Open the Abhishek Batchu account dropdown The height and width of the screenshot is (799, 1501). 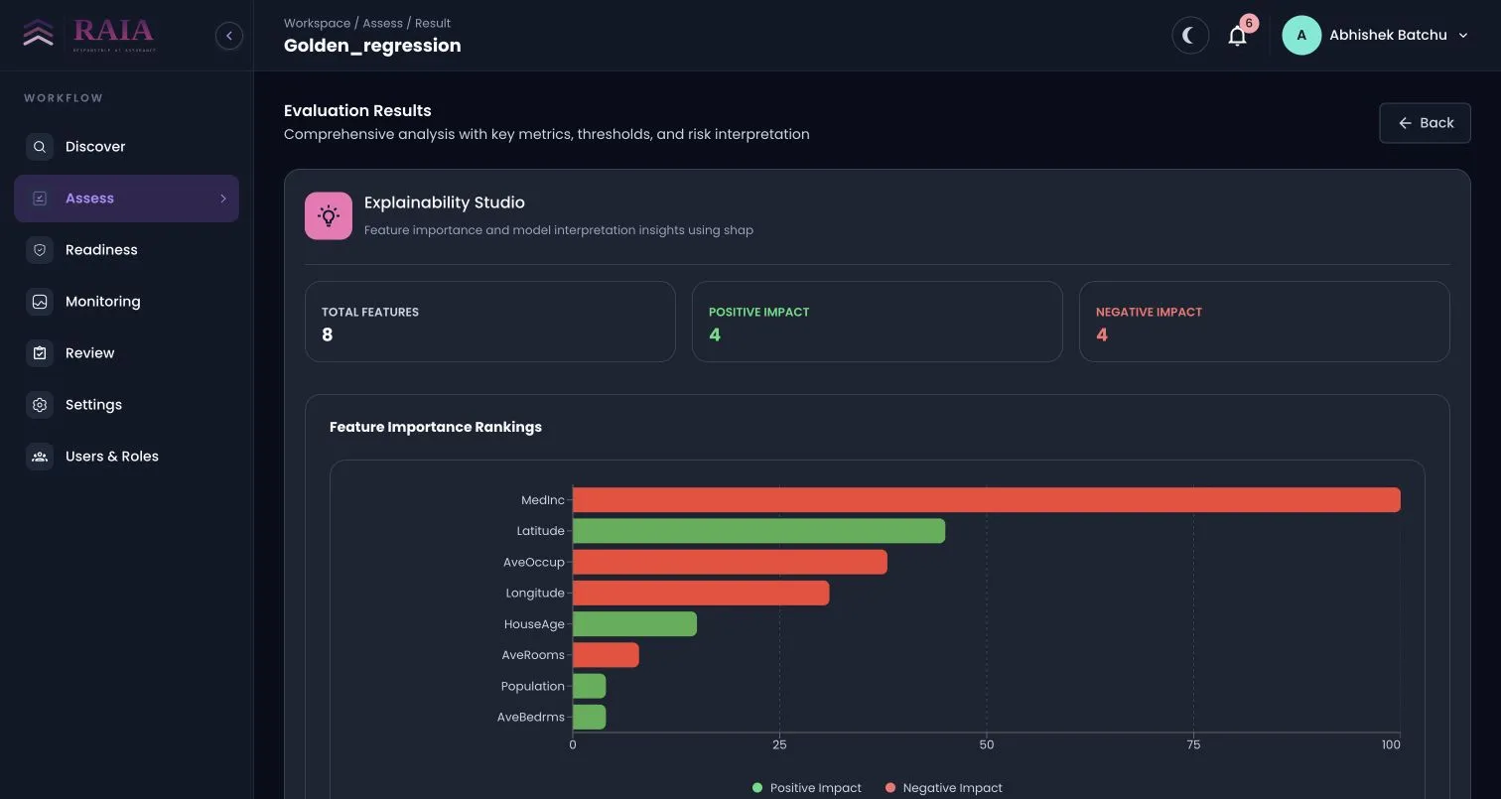click(x=1376, y=36)
